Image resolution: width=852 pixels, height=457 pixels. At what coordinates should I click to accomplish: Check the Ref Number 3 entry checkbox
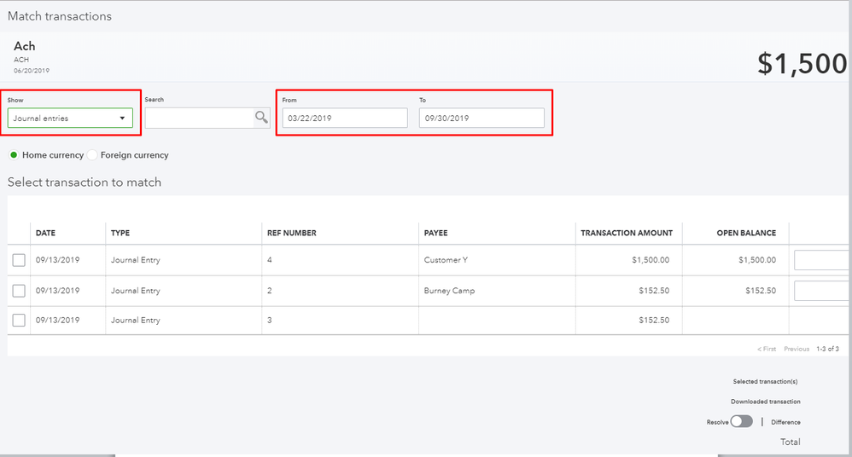coord(19,321)
